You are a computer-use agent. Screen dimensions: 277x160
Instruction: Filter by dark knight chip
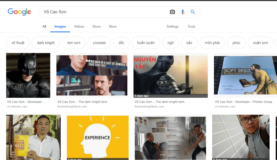46,43
